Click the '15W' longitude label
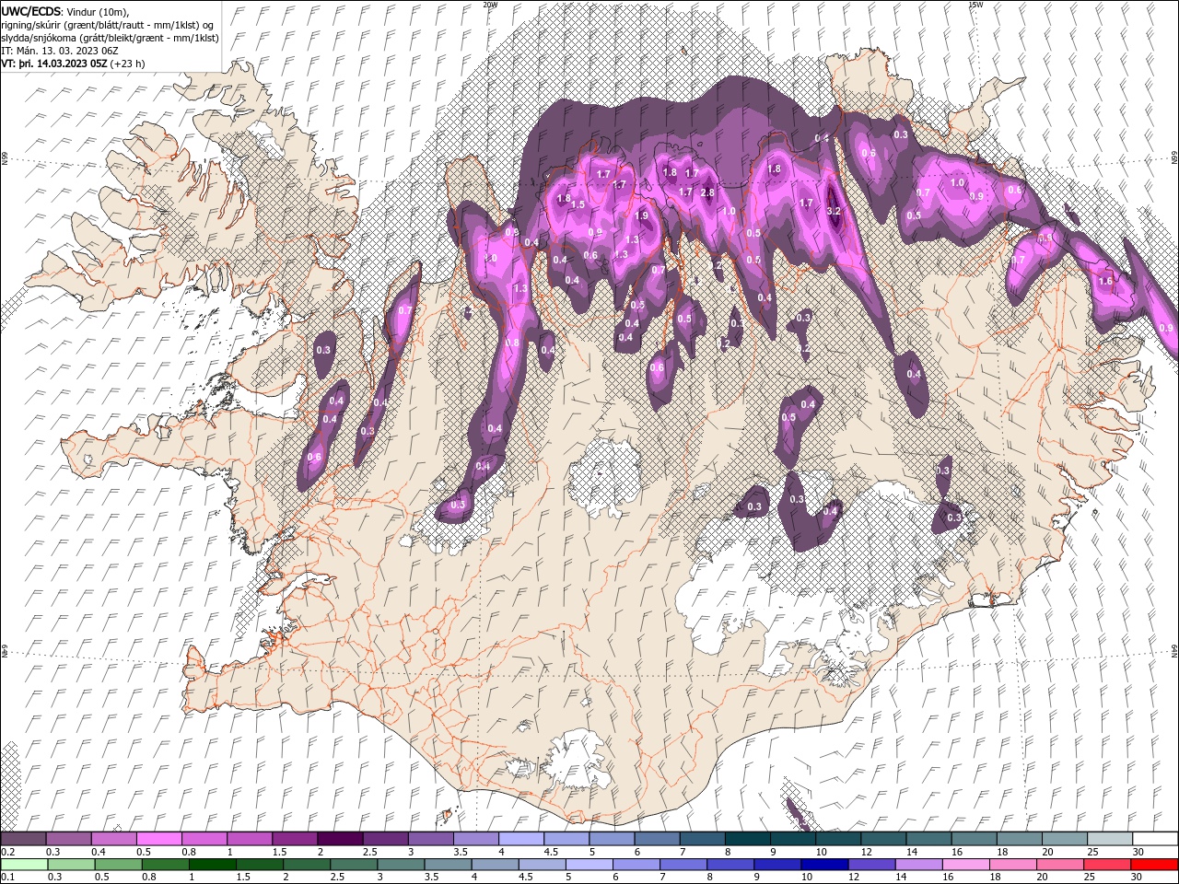This screenshot has height=884, width=1179. (975, 5)
